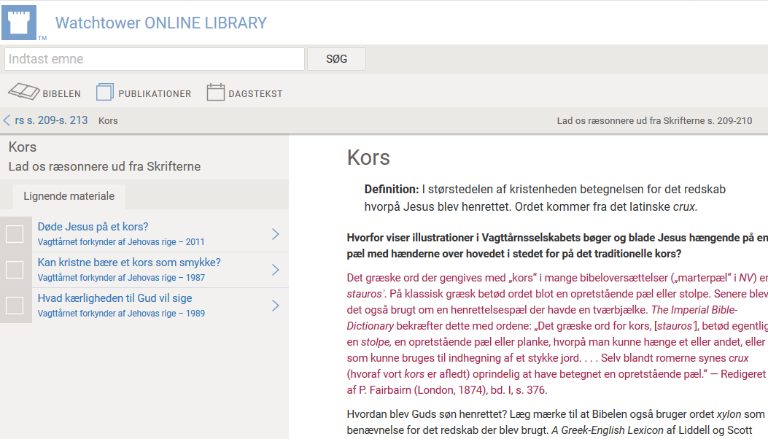Click the red paragraph starting "Det græske ord"
The image size is (768, 439).
(557, 334)
